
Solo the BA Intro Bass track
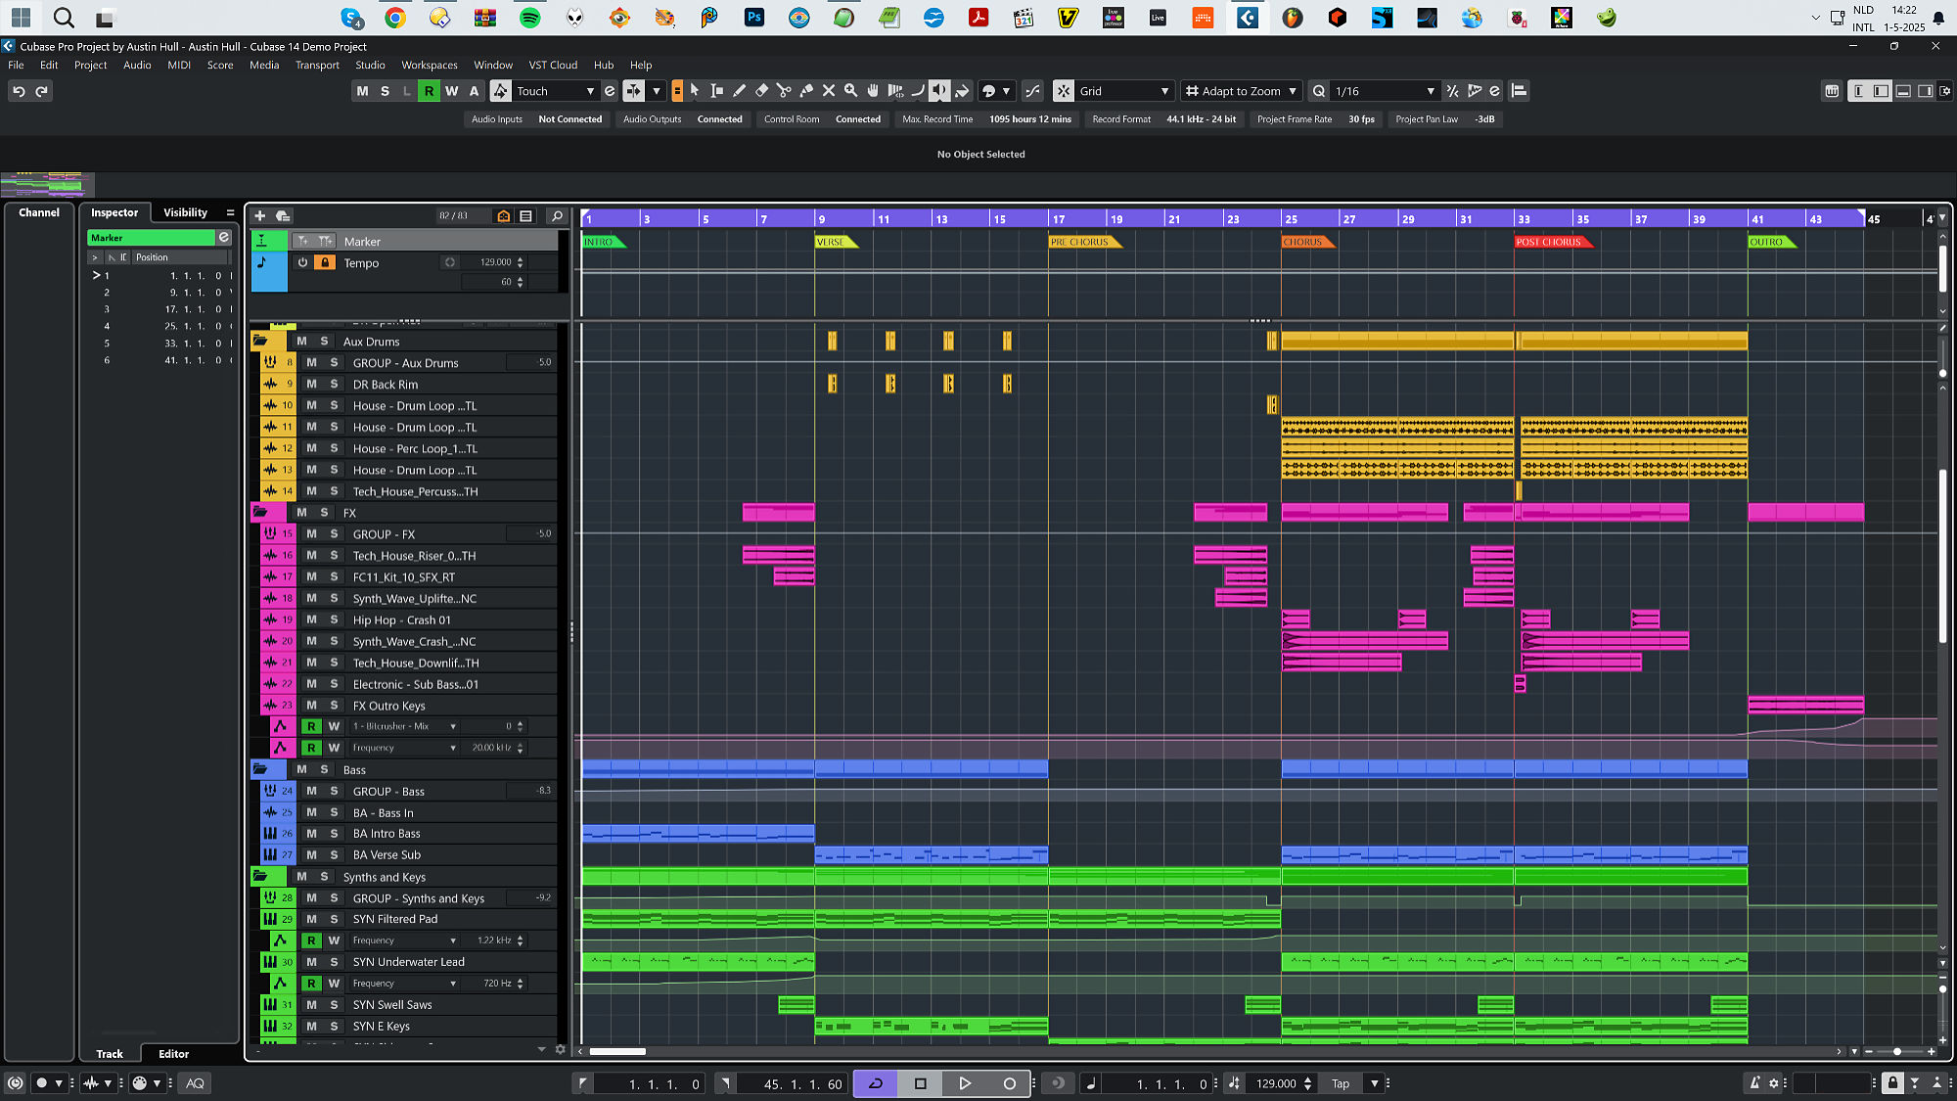point(334,834)
